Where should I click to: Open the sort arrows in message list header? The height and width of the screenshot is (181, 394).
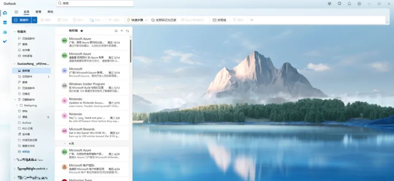(x=127, y=31)
